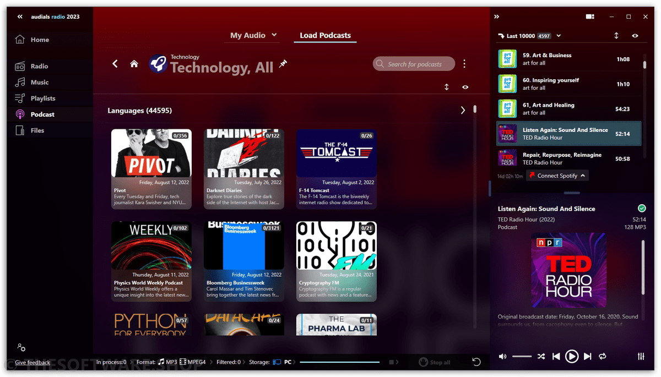Expand the Connect Spotify chevron

click(x=583, y=176)
